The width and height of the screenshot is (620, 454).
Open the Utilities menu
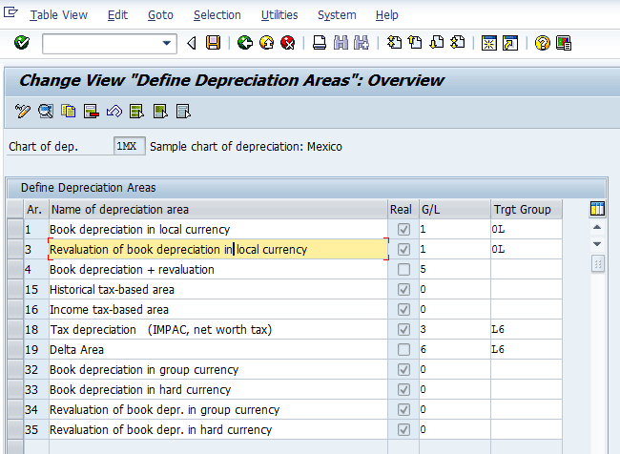(279, 15)
